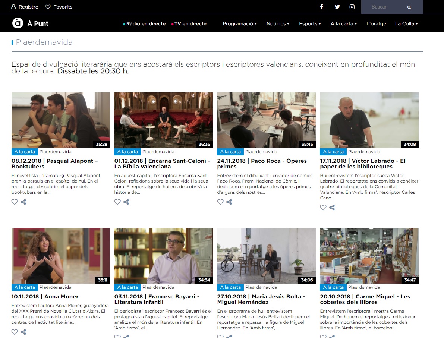
Task: Expand the Esports menu
Action: 310,23
